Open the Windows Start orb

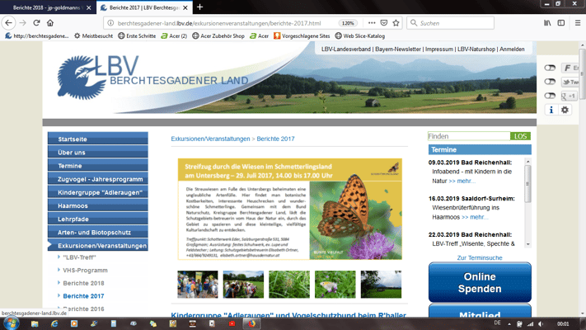pyautogui.click(x=11, y=323)
